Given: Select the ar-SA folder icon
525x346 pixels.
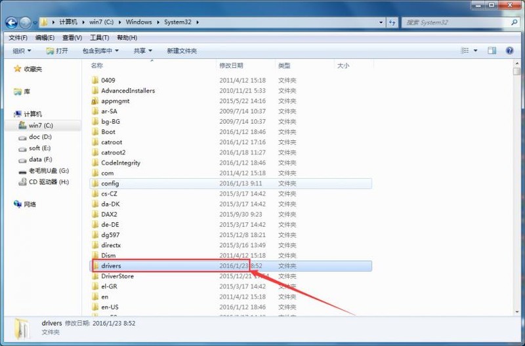Looking at the screenshot, I should pyautogui.click(x=95, y=111).
